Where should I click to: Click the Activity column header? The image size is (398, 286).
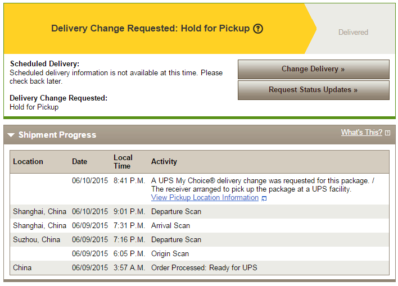tap(164, 161)
